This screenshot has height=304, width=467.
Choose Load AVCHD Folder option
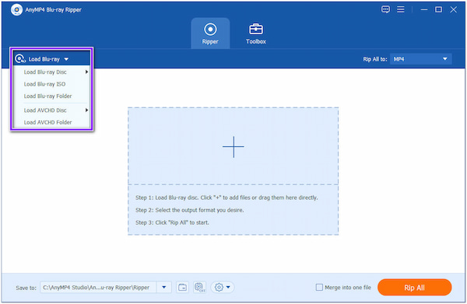(48, 122)
